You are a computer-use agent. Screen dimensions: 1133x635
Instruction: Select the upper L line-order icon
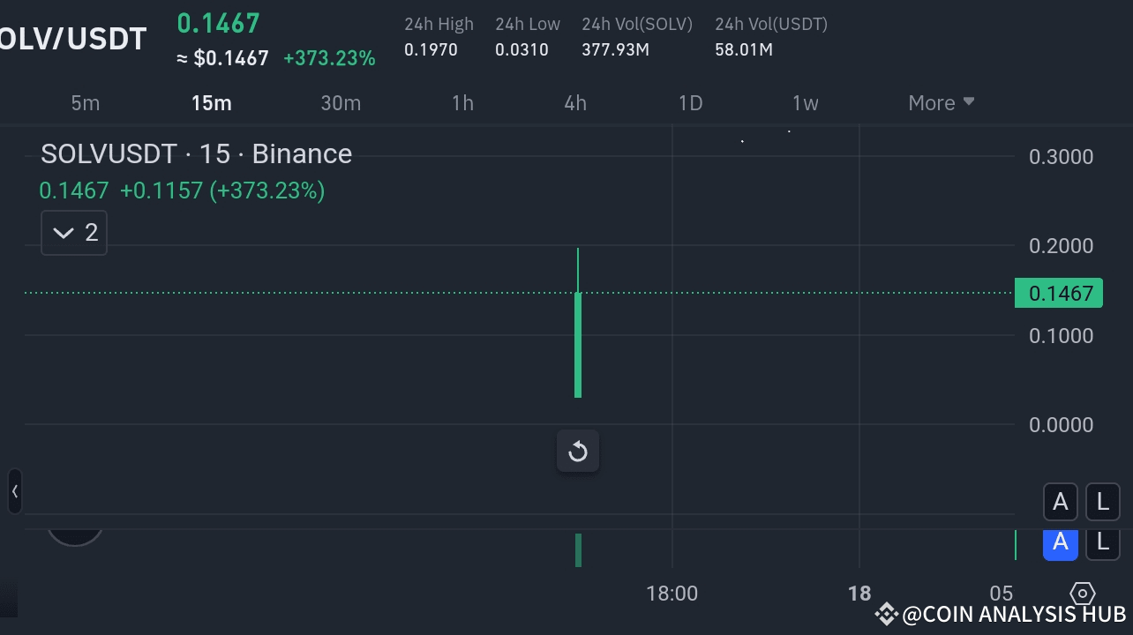[x=1103, y=502]
